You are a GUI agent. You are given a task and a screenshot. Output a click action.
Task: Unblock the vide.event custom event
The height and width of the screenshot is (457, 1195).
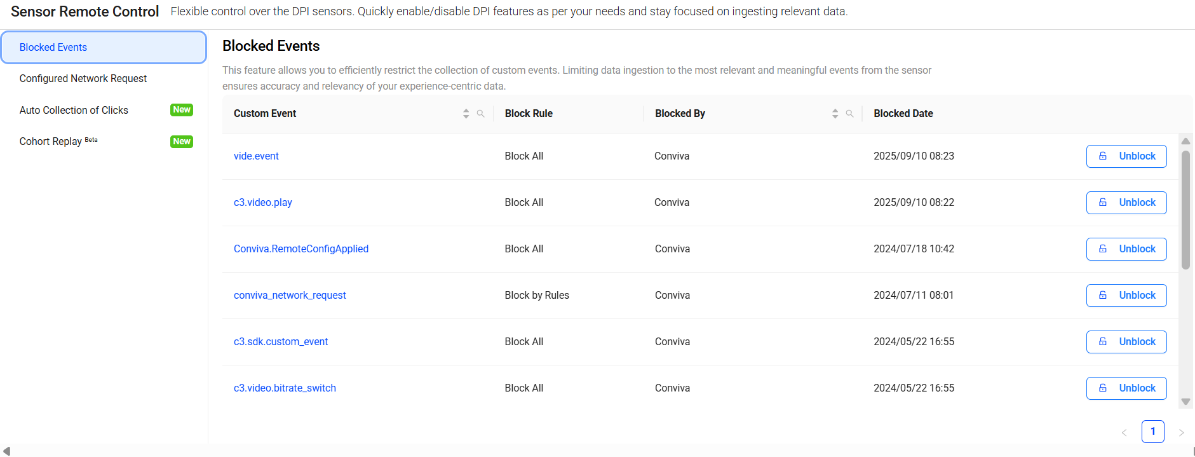[x=1126, y=156]
